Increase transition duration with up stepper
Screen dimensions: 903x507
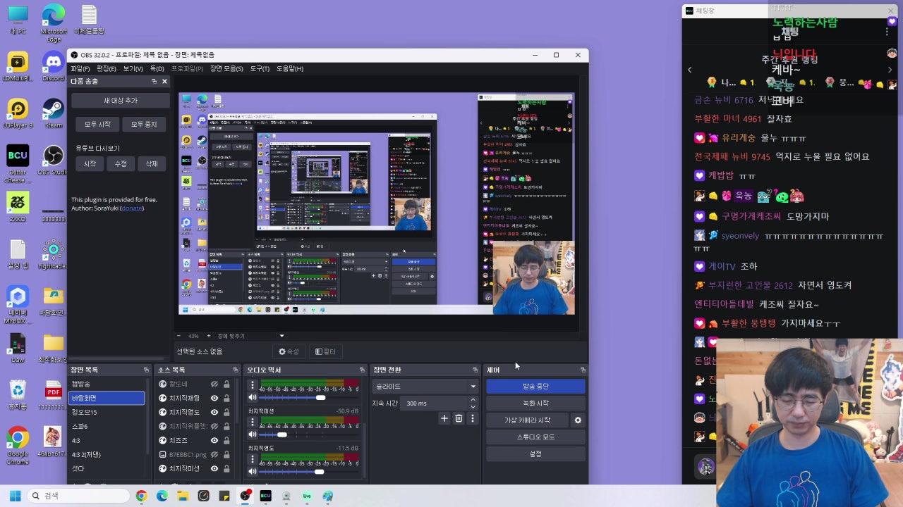473,400
